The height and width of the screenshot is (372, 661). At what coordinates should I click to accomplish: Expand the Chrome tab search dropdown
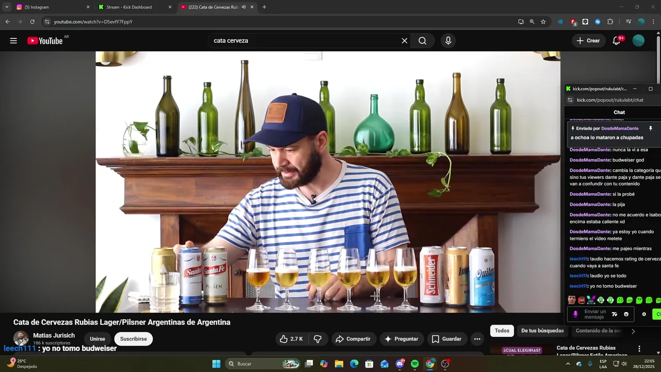pyautogui.click(x=7, y=7)
